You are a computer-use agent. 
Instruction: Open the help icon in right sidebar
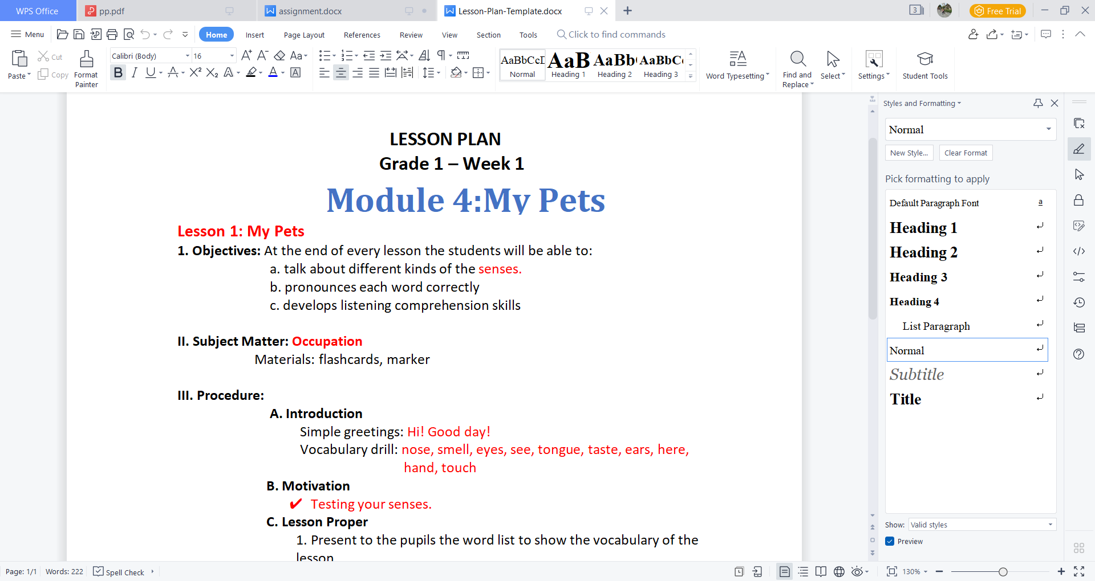1078,354
